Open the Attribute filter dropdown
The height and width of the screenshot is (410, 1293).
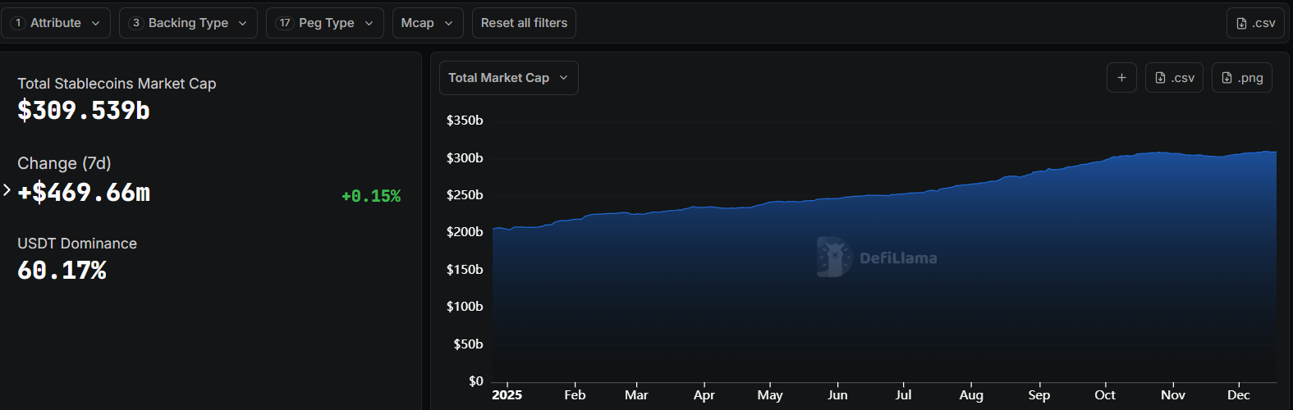coord(56,23)
